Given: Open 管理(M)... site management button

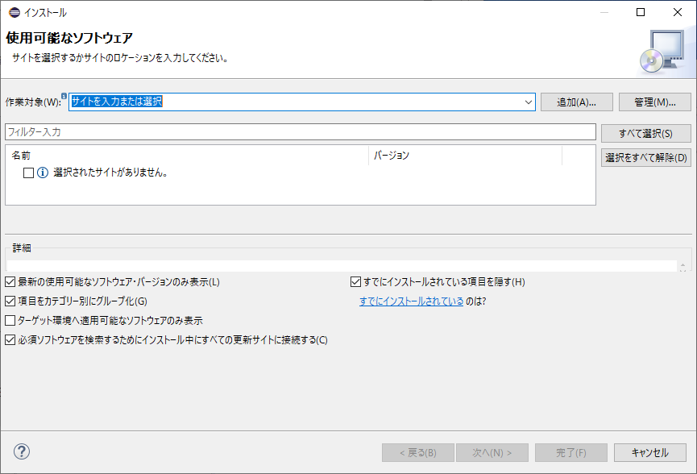Looking at the screenshot, I should [654, 102].
